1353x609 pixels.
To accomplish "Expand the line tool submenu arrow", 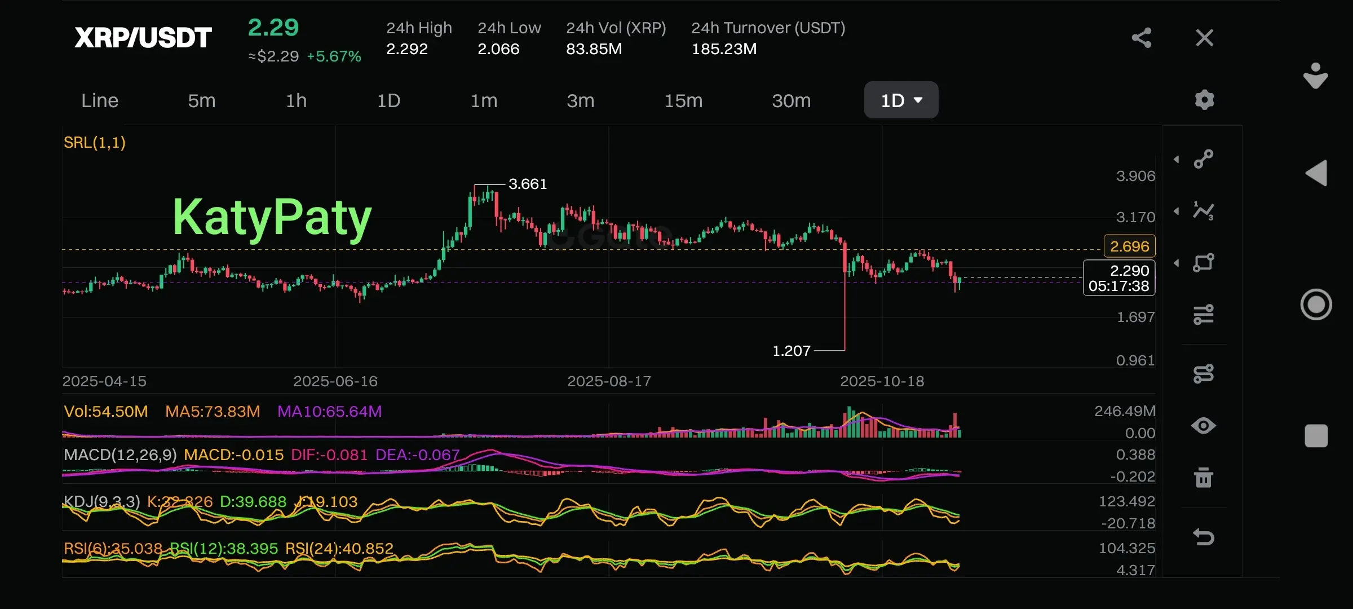I will [x=1177, y=160].
